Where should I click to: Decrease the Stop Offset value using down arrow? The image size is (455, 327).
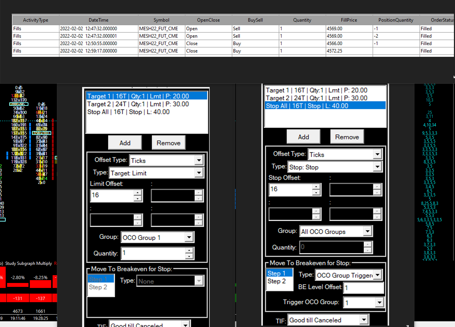[316, 192]
